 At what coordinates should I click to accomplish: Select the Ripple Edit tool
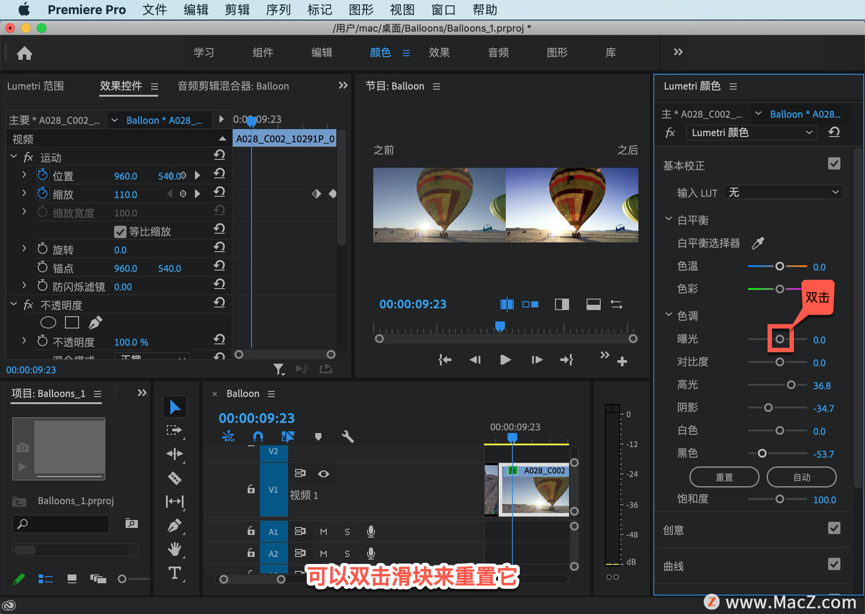click(x=174, y=454)
